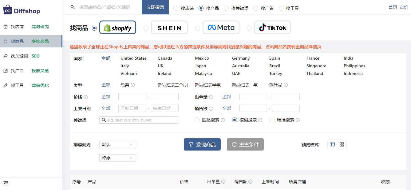Switch to grid preview mode icon
The height and width of the screenshot is (190, 411).
(x=342, y=145)
